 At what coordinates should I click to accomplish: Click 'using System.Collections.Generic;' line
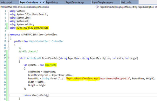[x=29, y=14]
